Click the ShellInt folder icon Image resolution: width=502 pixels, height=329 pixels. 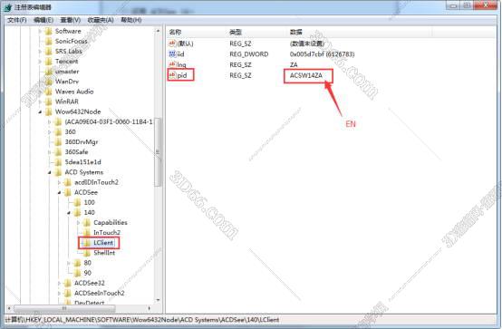[87, 253]
